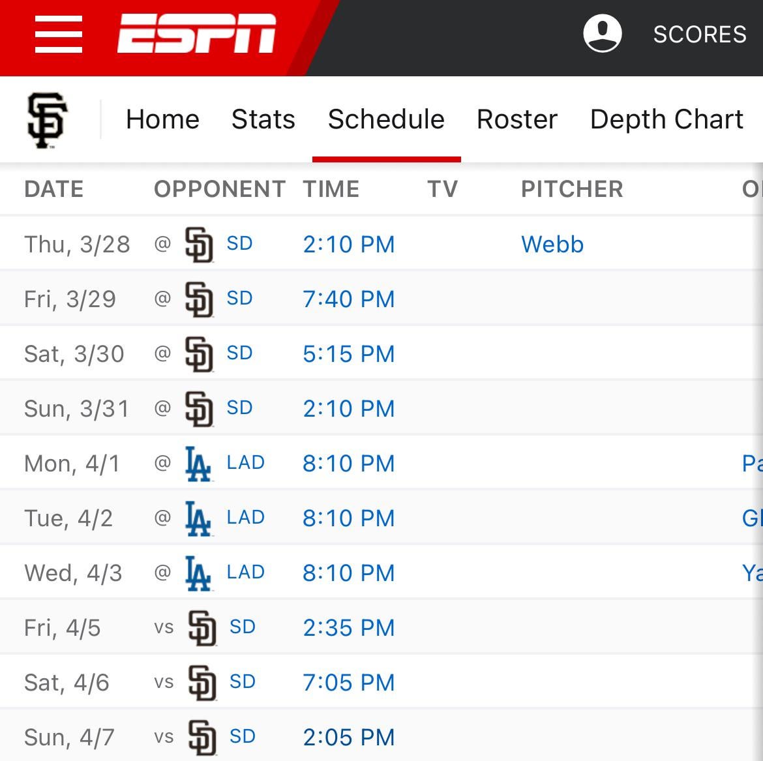Switch to the Roster tab

point(516,119)
